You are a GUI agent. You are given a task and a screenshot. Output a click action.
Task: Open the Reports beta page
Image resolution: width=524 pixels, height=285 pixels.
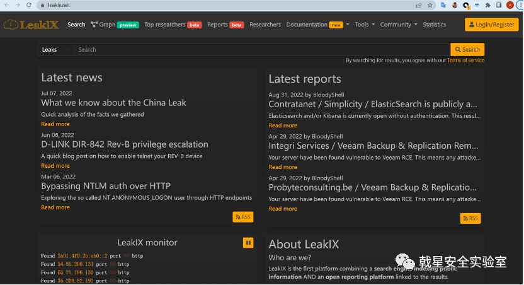click(x=225, y=25)
